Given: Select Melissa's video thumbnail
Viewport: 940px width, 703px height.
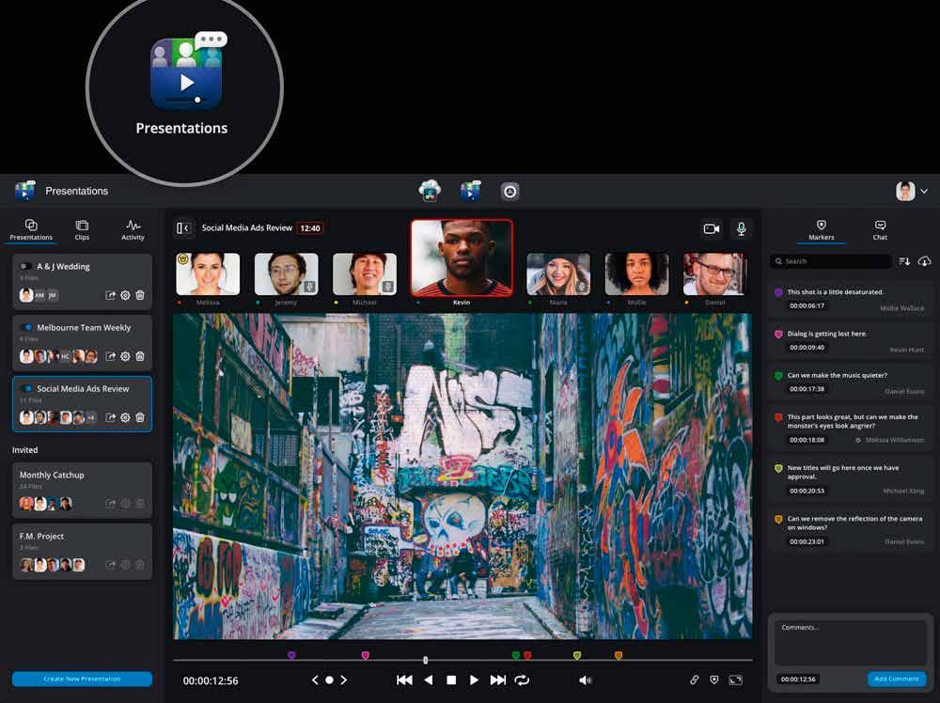Looking at the screenshot, I should click(208, 273).
